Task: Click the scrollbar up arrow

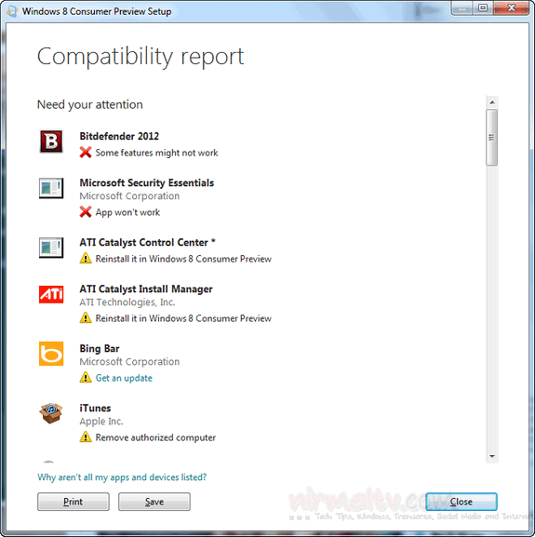Action: (492, 102)
